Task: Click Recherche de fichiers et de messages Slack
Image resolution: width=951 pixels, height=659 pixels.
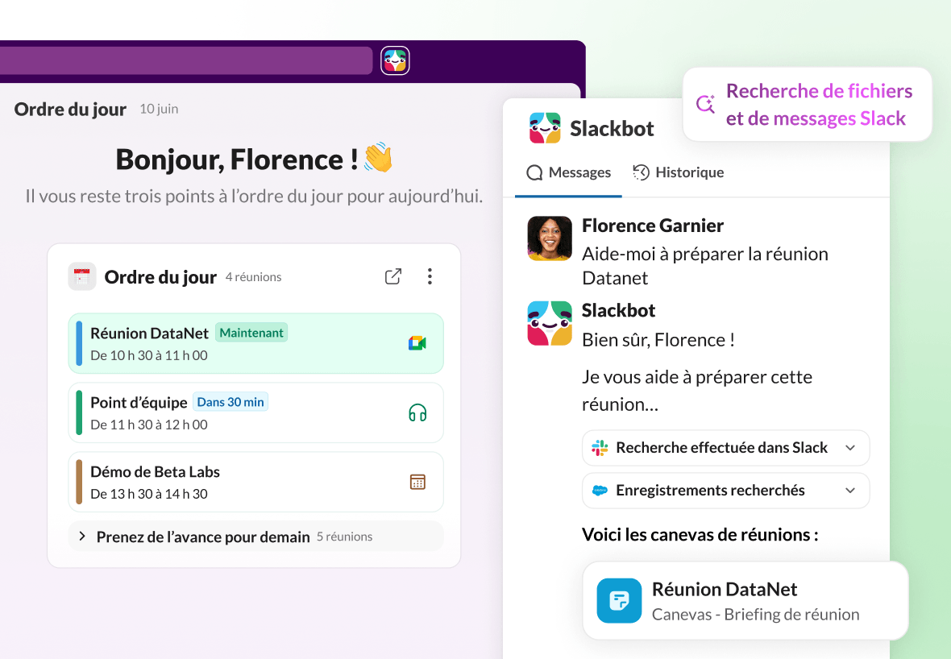Action: click(819, 105)
